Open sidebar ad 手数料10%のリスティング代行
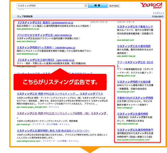167x153 pixels. (135, 98)
